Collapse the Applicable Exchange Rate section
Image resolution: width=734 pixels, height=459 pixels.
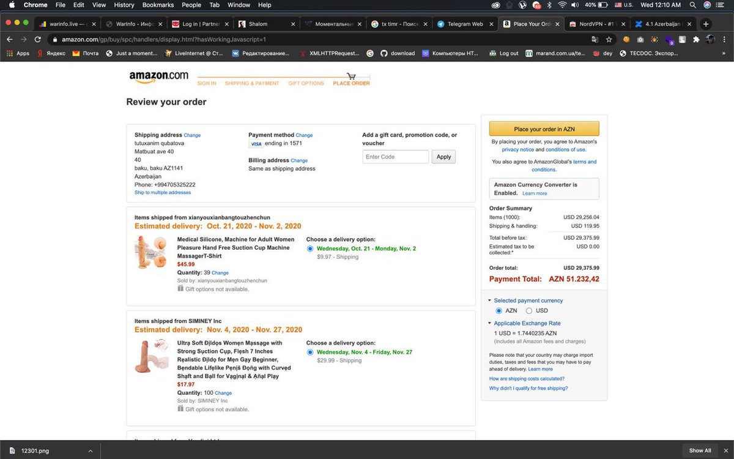(x=490, y=323)
